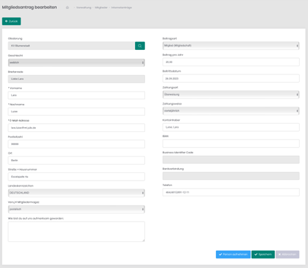The width and height of the screenshot is (308, 268).
Task: Focus the E-Mail-Adresse input field
Action: tap(76, 128)
